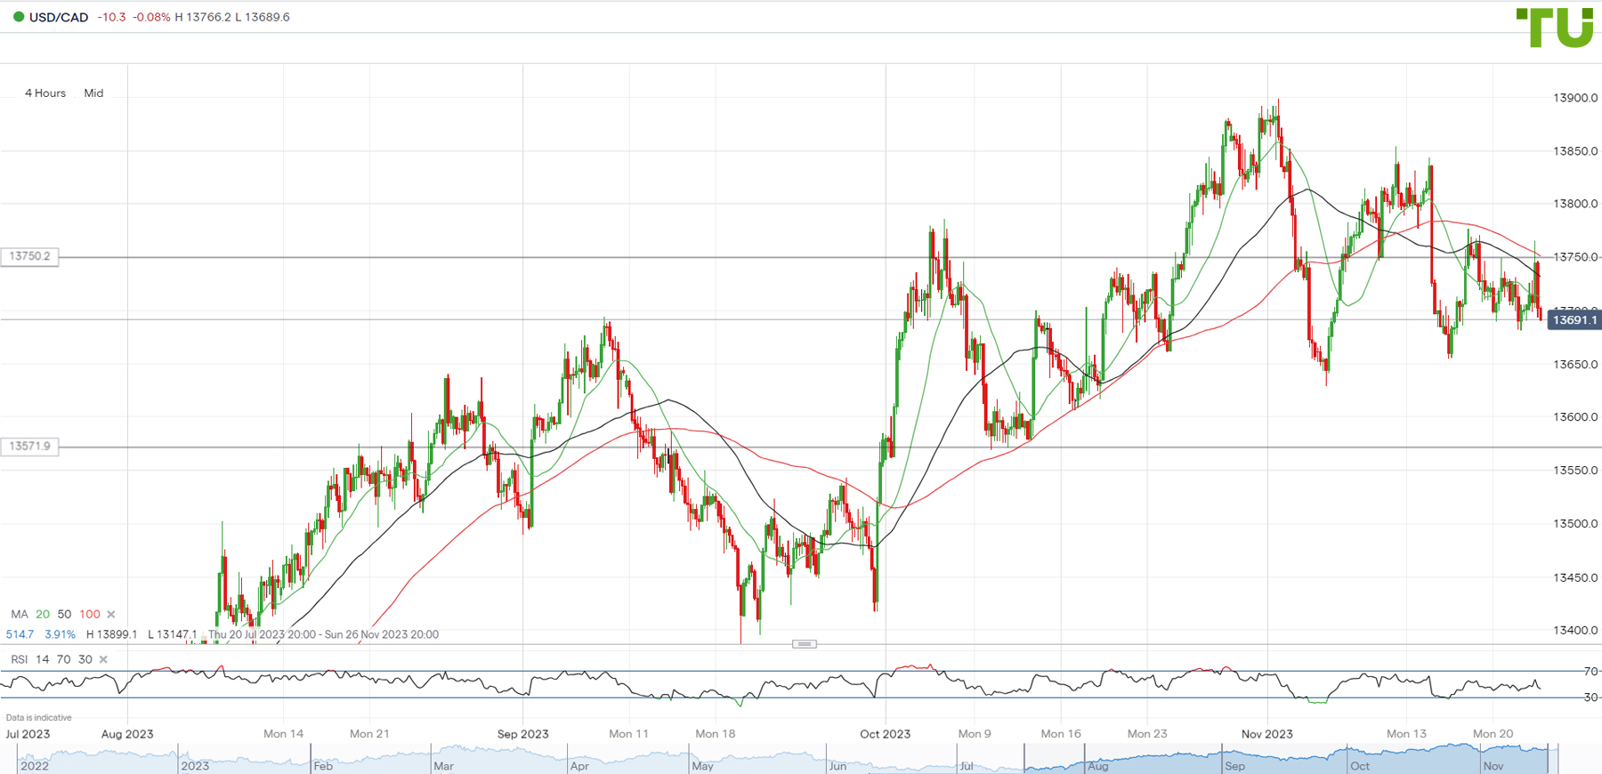Click the Mon 9 date axis label

click(x=975, y=734)
